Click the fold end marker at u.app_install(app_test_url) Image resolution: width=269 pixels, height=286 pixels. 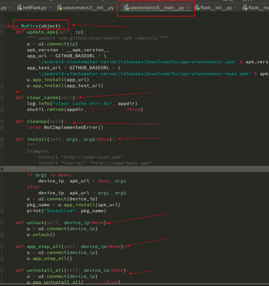[2, 86]
